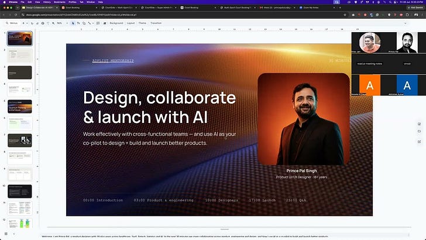426x240 pixels.
Task: Click the speaker notes resize handle bar
Action: [x=225, y=229]
